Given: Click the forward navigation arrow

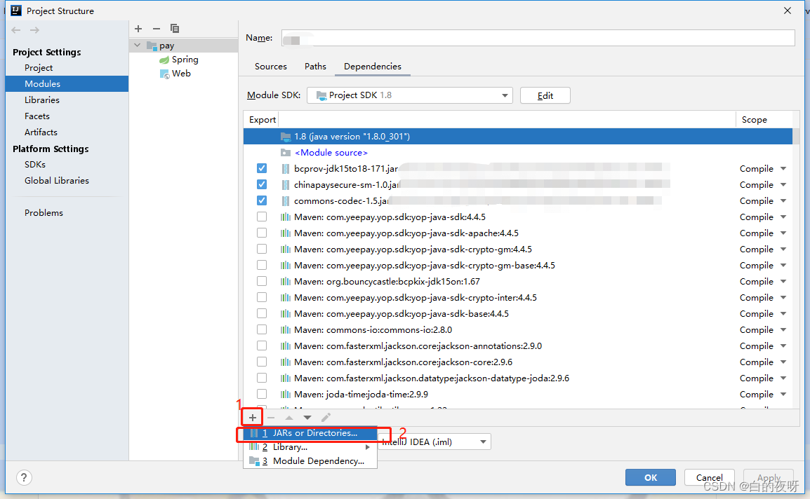Looking at the screenshot, I should (34, 30).
